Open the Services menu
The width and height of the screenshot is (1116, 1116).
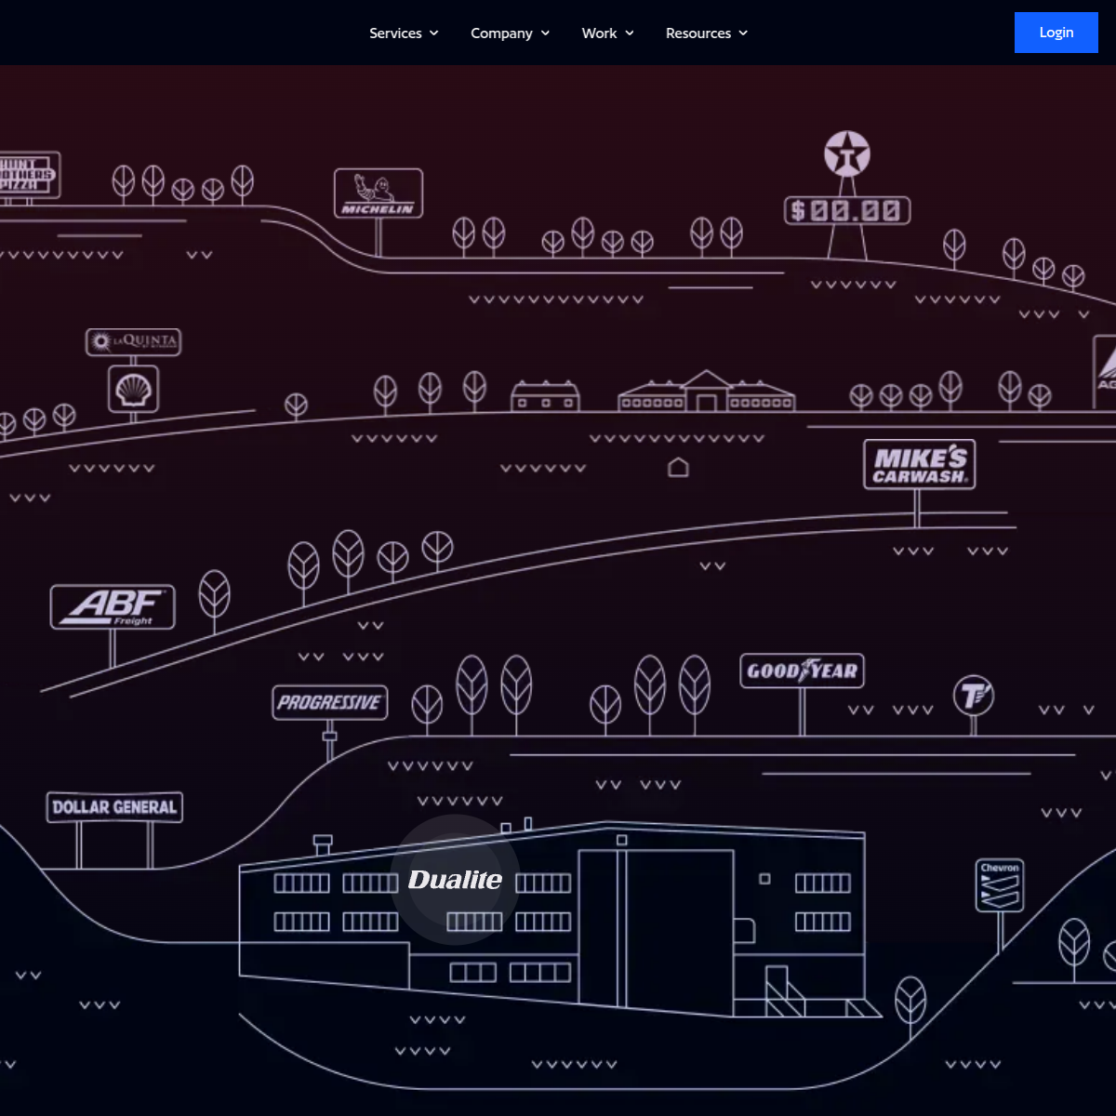point(404,33)
